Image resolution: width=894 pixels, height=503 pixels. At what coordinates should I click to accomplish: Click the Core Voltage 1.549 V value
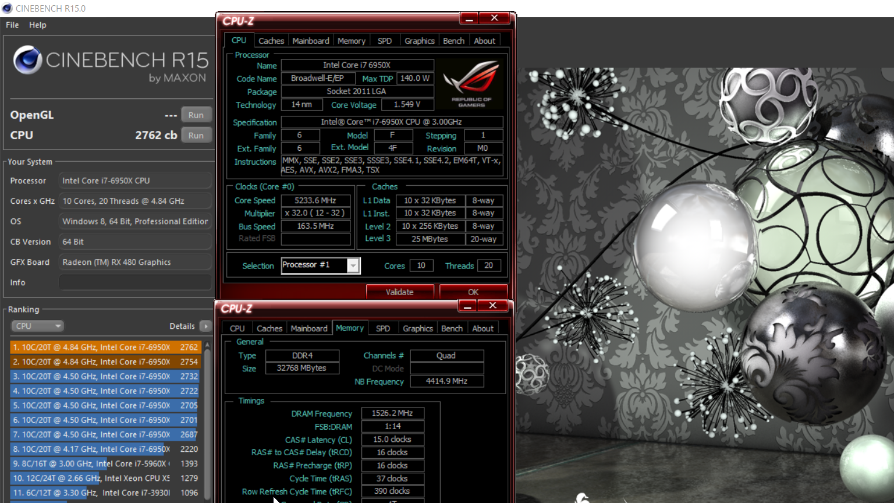[x=408, y=104]
